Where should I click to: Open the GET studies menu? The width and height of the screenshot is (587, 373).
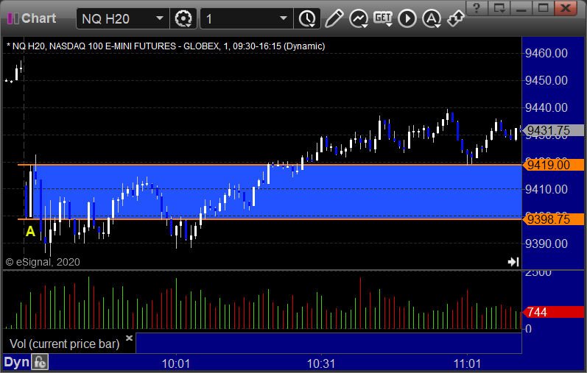click(383, 18)
